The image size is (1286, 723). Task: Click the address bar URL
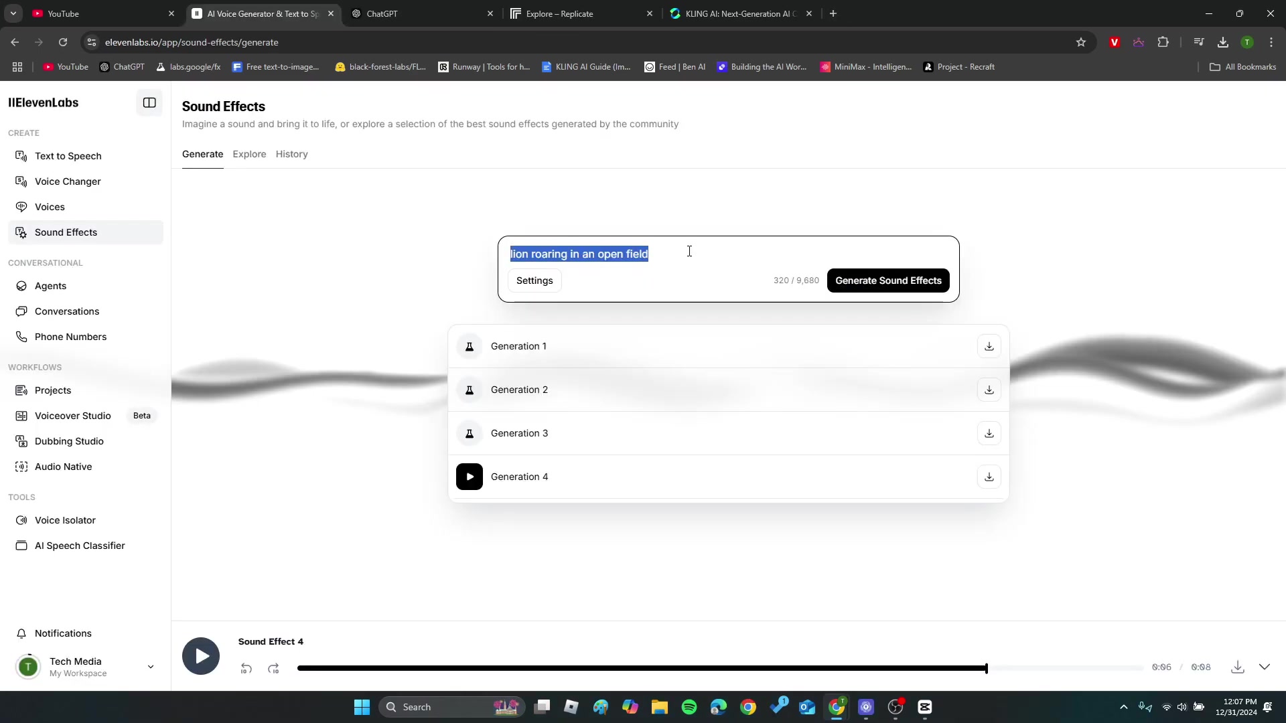point(192,42)
